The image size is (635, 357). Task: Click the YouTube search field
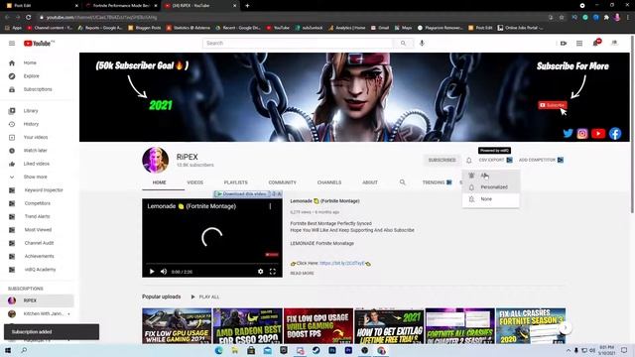[298, 44]
